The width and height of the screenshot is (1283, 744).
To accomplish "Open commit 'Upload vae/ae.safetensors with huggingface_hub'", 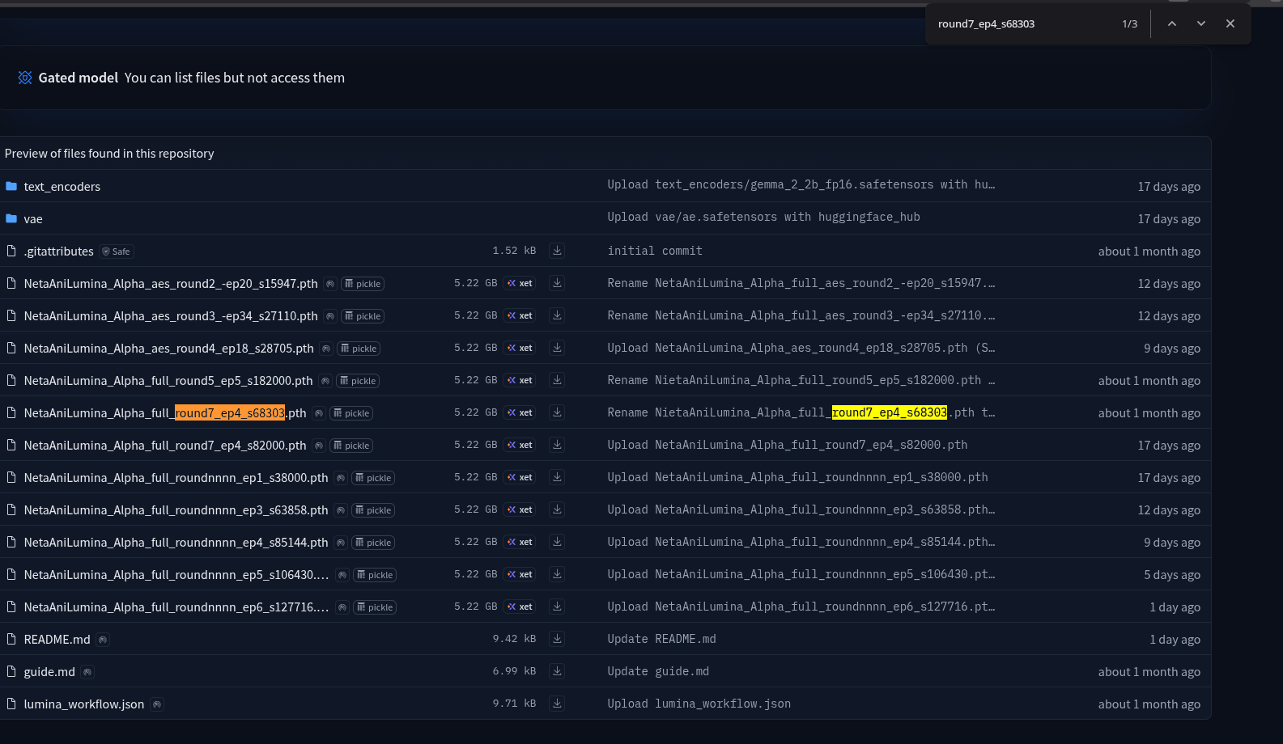I will (x=763, y=218).
